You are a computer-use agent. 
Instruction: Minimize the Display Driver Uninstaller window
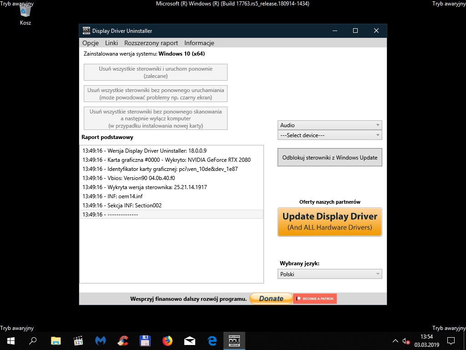tap(335, 31)
